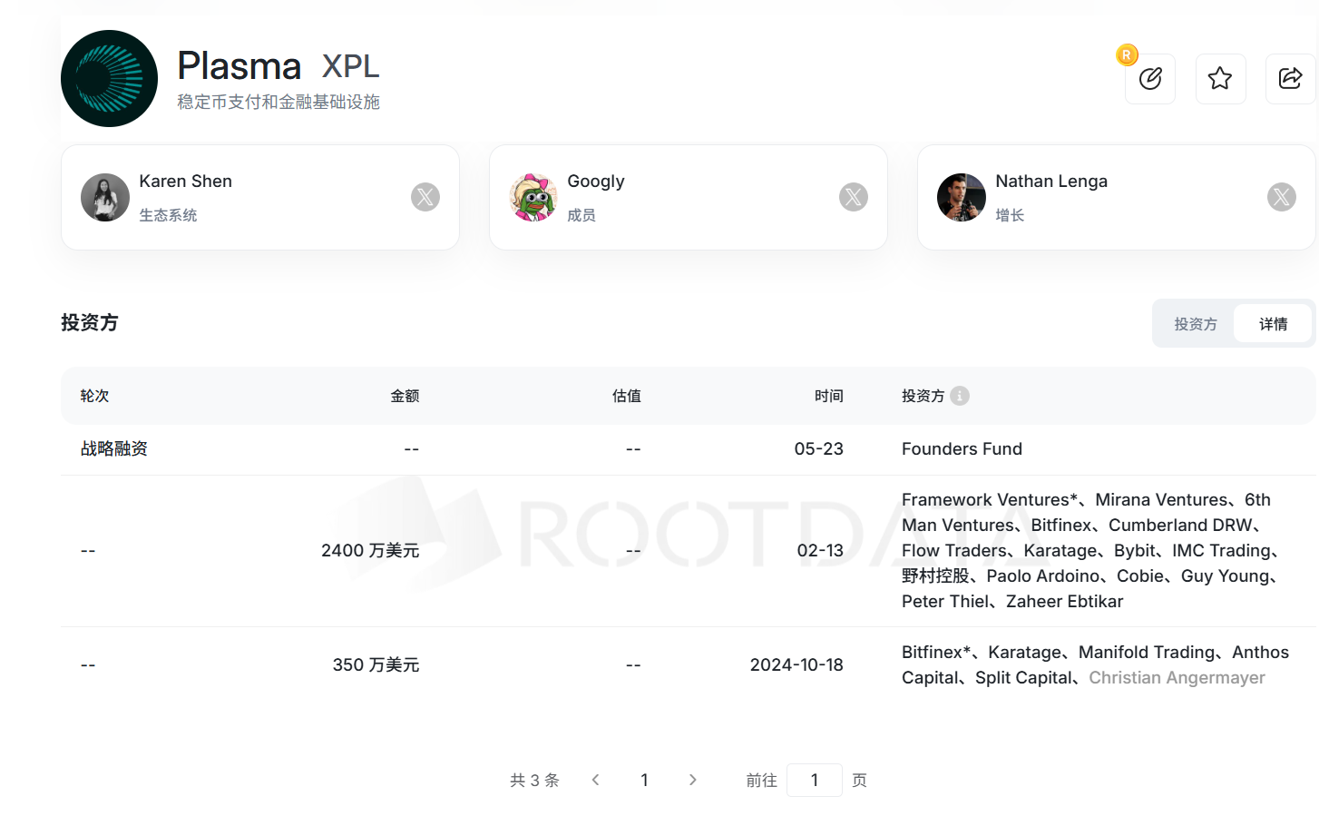Open Zaheer Ebtikar investor link
Screen dimensions: 1319x826
tap(1064, 601)
